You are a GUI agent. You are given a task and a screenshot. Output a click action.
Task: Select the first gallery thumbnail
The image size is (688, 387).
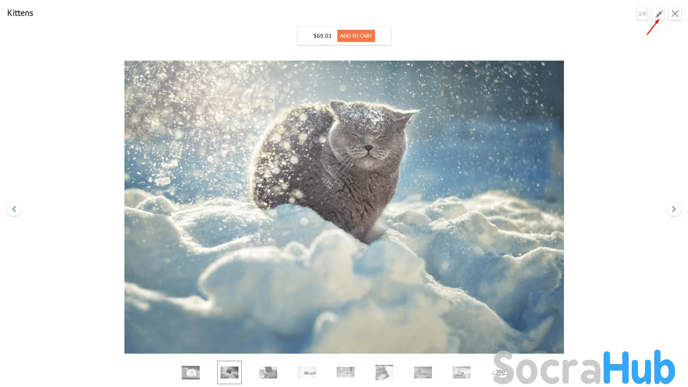click(191, 373)
